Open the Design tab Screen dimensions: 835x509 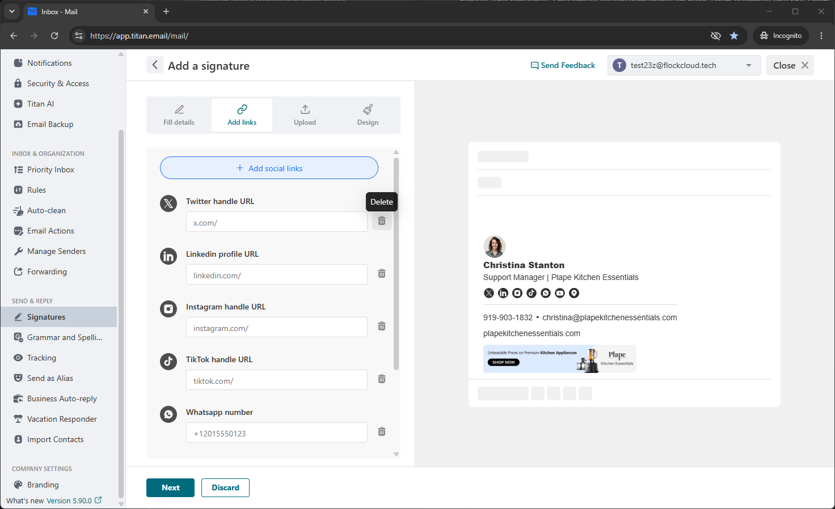tap(368, 115)
